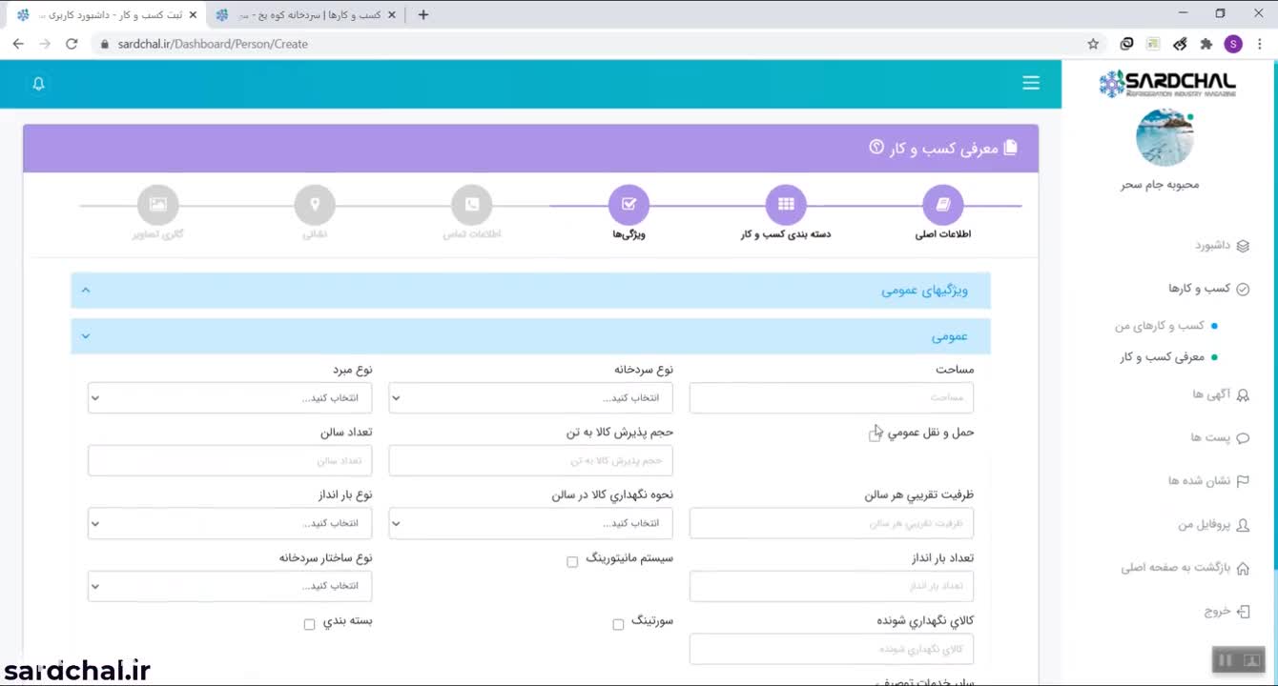Screen dimensions: 1278x686
Task: Toggle the hamburger sidebar menu icon
Action: click(1031, 83)
